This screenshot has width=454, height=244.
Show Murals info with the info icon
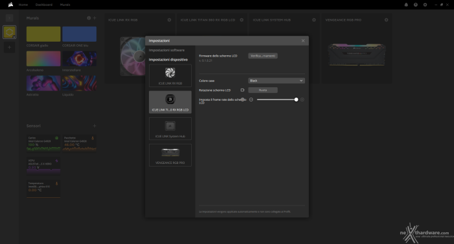coord(89,18)
